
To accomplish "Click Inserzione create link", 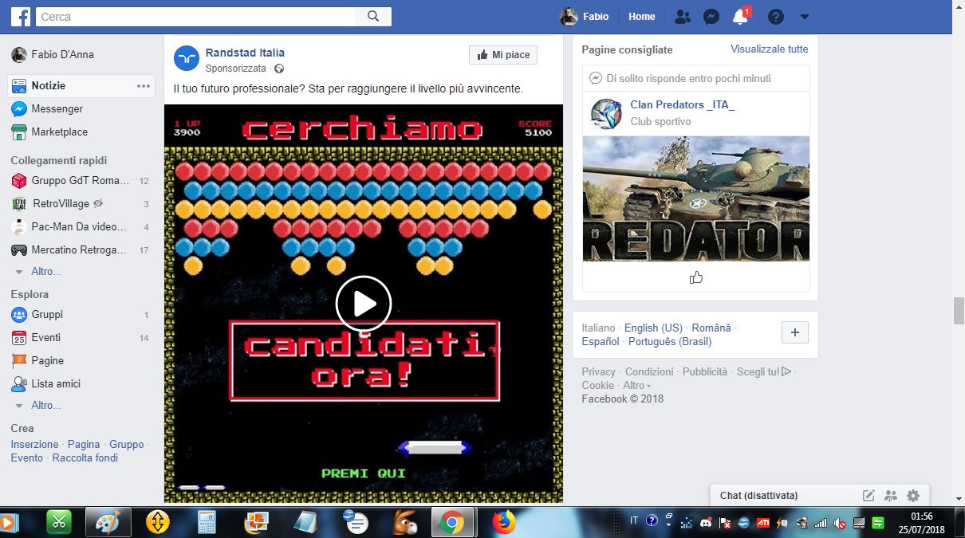I will click(x=34, y=445).
